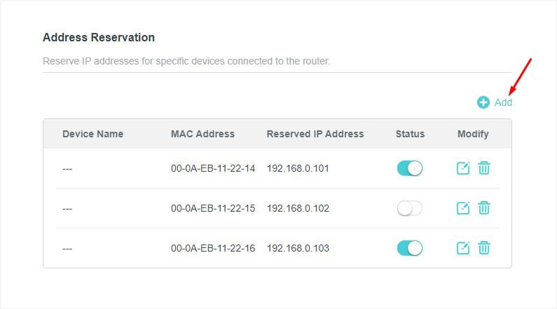
Task: Edit the 192.168.0.101 reservation entry
Action: [463, 168]
